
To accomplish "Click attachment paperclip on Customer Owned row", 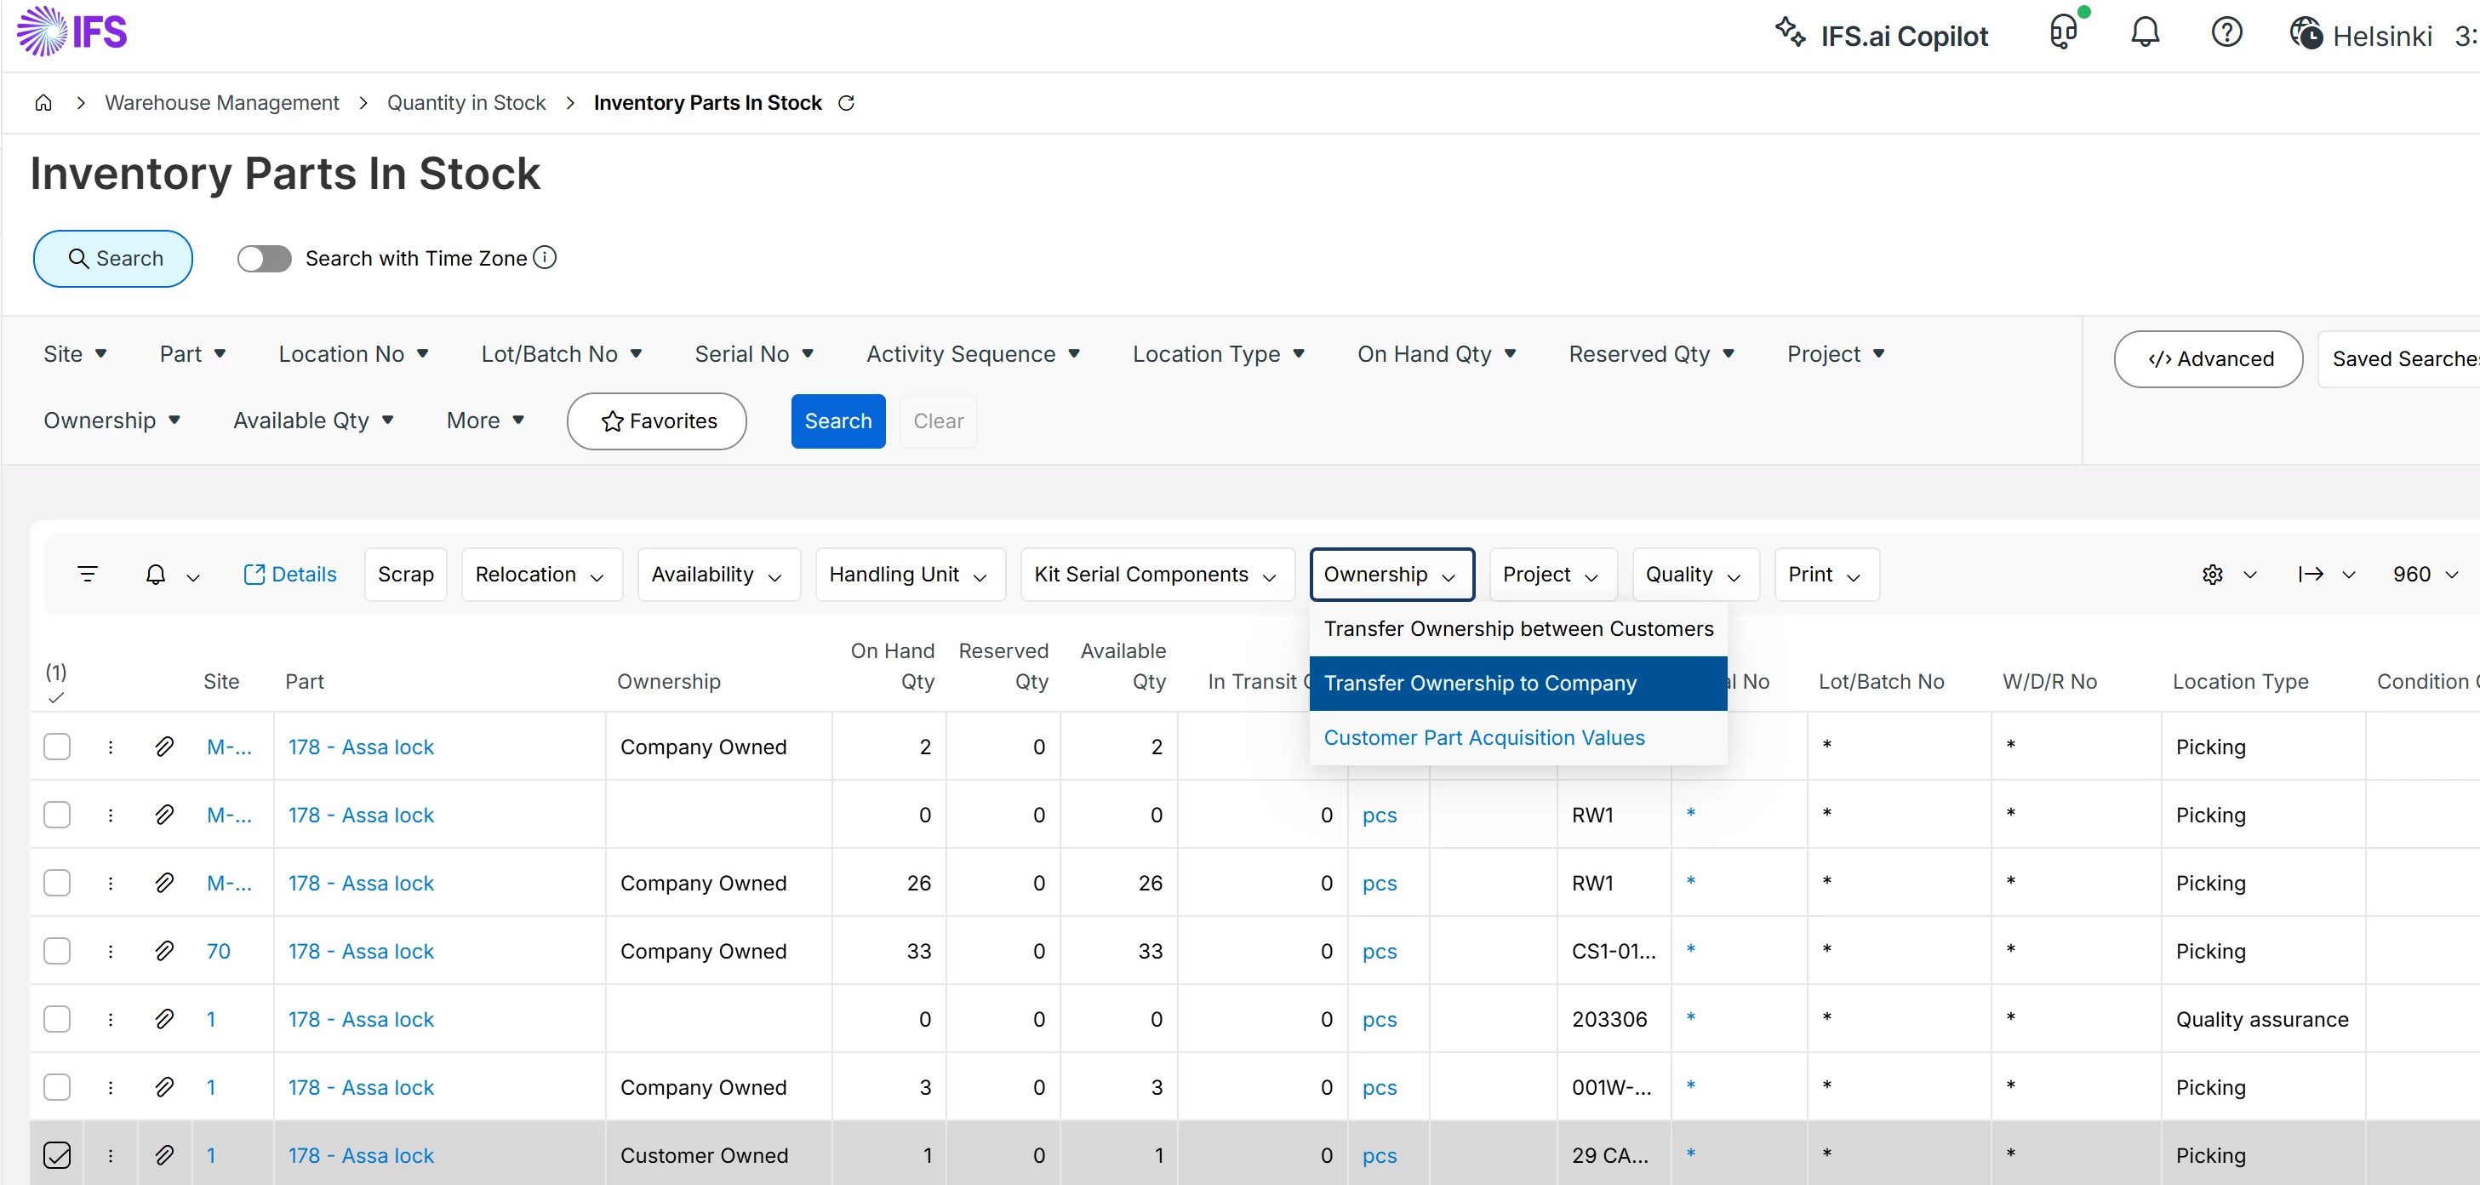I will coord(164,1154).
